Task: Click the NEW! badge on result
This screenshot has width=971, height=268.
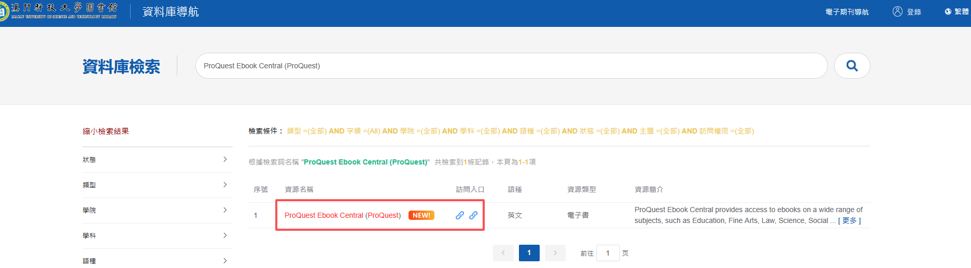Action: coord(421,215)
